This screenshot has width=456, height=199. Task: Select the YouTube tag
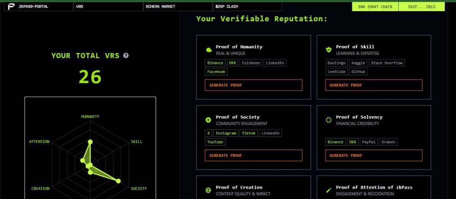click(215, 142)
